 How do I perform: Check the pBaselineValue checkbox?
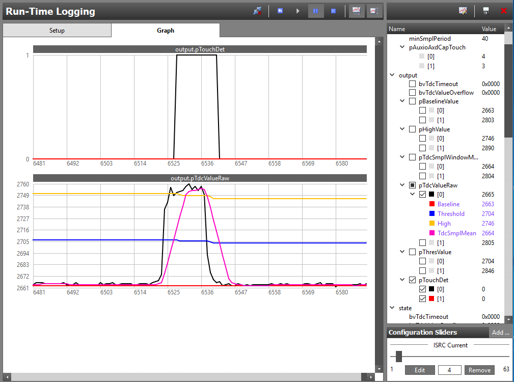click(x=413, y=101)
